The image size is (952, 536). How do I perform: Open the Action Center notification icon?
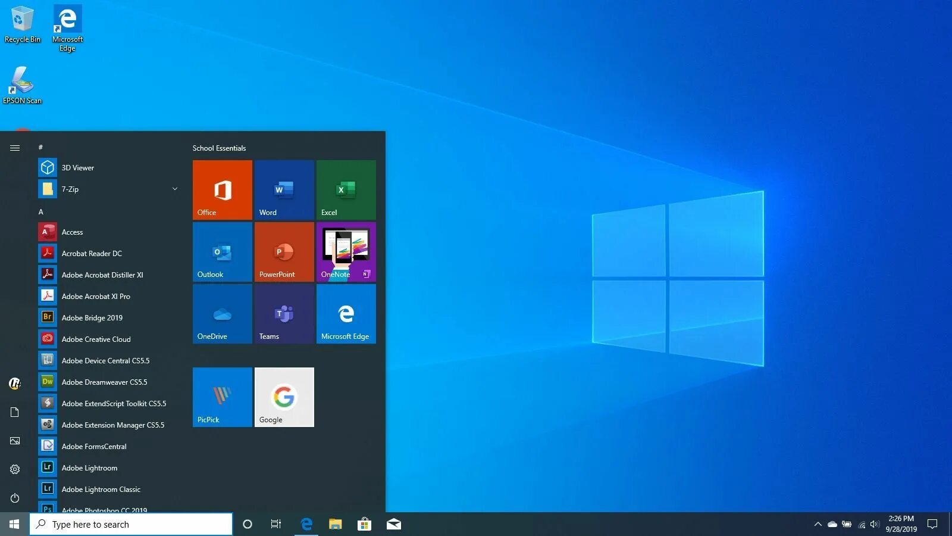coord(932,524)
